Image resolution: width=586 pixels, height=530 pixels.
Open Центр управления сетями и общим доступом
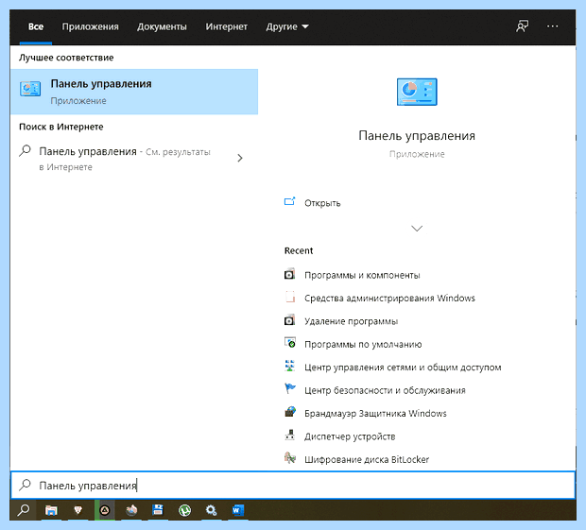403,368
